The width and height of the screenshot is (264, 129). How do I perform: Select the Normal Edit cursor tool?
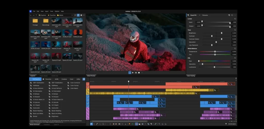[x=92, y=124]
